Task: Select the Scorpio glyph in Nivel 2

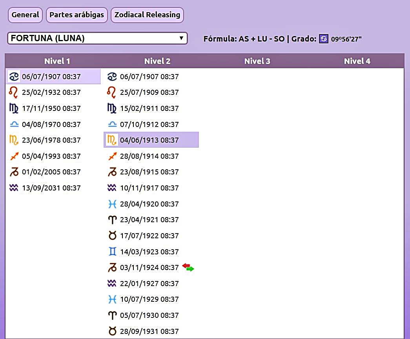Action: (x=112, y=140)
